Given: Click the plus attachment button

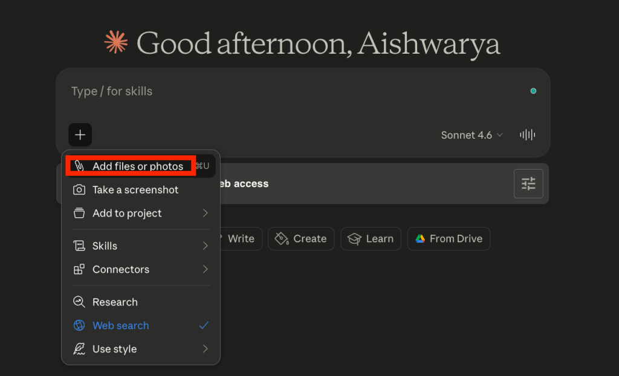Looking at the screenshot, I should pos(80,135).
